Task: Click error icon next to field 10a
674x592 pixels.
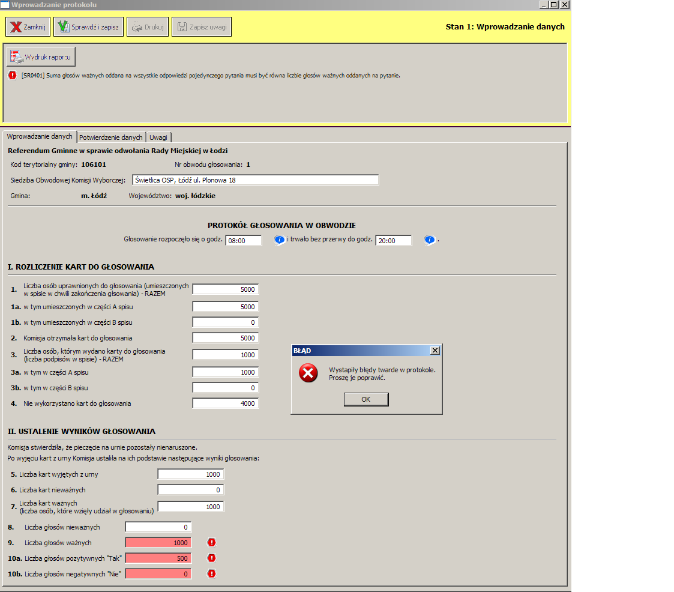Action: click(211, 558)
